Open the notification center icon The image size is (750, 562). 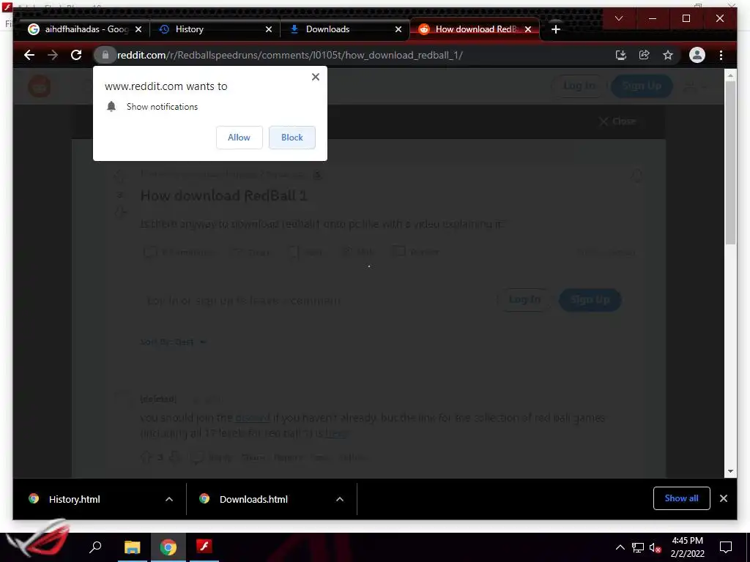[x=726, y=547]
